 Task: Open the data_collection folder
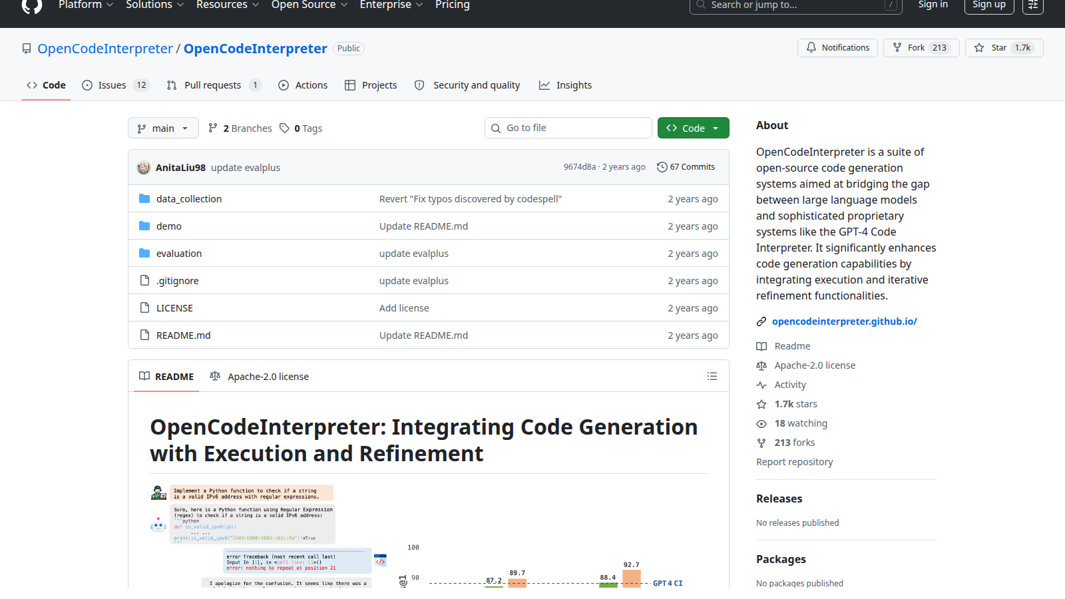(189, 199)
